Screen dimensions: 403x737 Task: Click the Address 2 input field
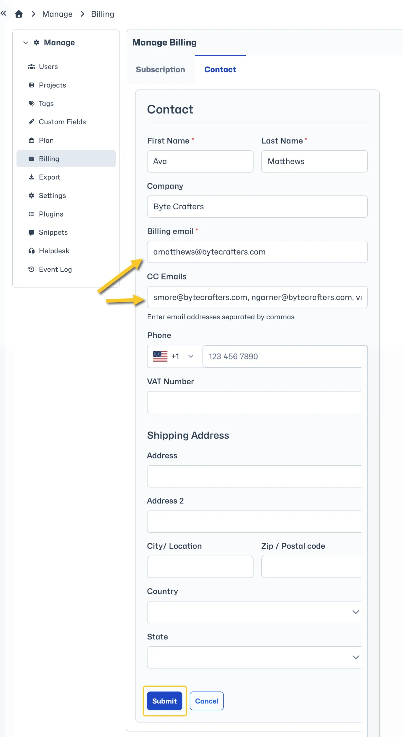coord(254,521)
